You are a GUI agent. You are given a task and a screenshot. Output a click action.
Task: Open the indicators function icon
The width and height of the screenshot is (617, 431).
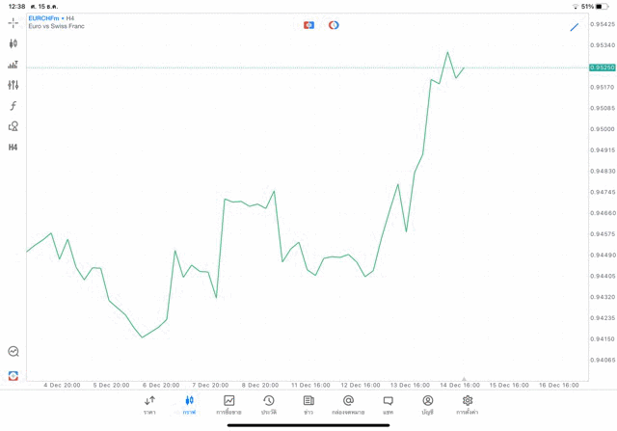pyautogui.click(x=13, y=106)
